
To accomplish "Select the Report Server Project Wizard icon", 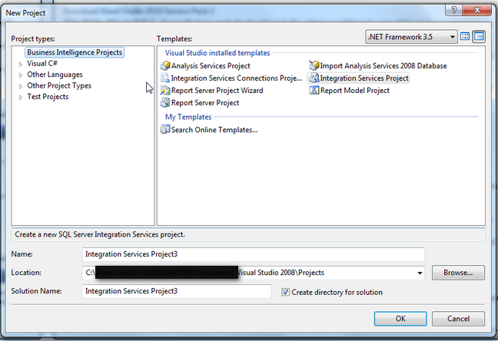I will coord(165,91).
